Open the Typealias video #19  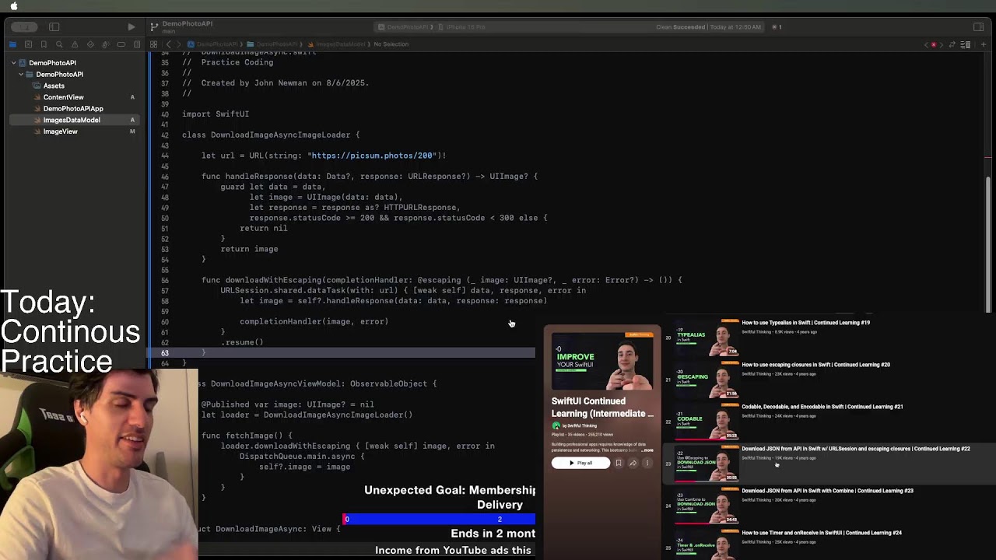[x=805, y=323]
